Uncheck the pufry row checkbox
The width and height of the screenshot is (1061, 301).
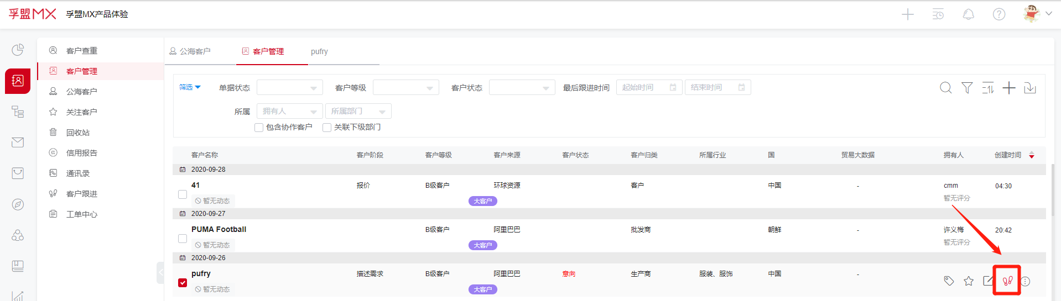(x=183, y=283)
